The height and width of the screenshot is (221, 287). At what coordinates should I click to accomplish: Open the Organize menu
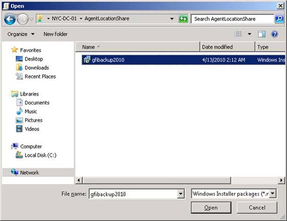[x=21, y=34]
